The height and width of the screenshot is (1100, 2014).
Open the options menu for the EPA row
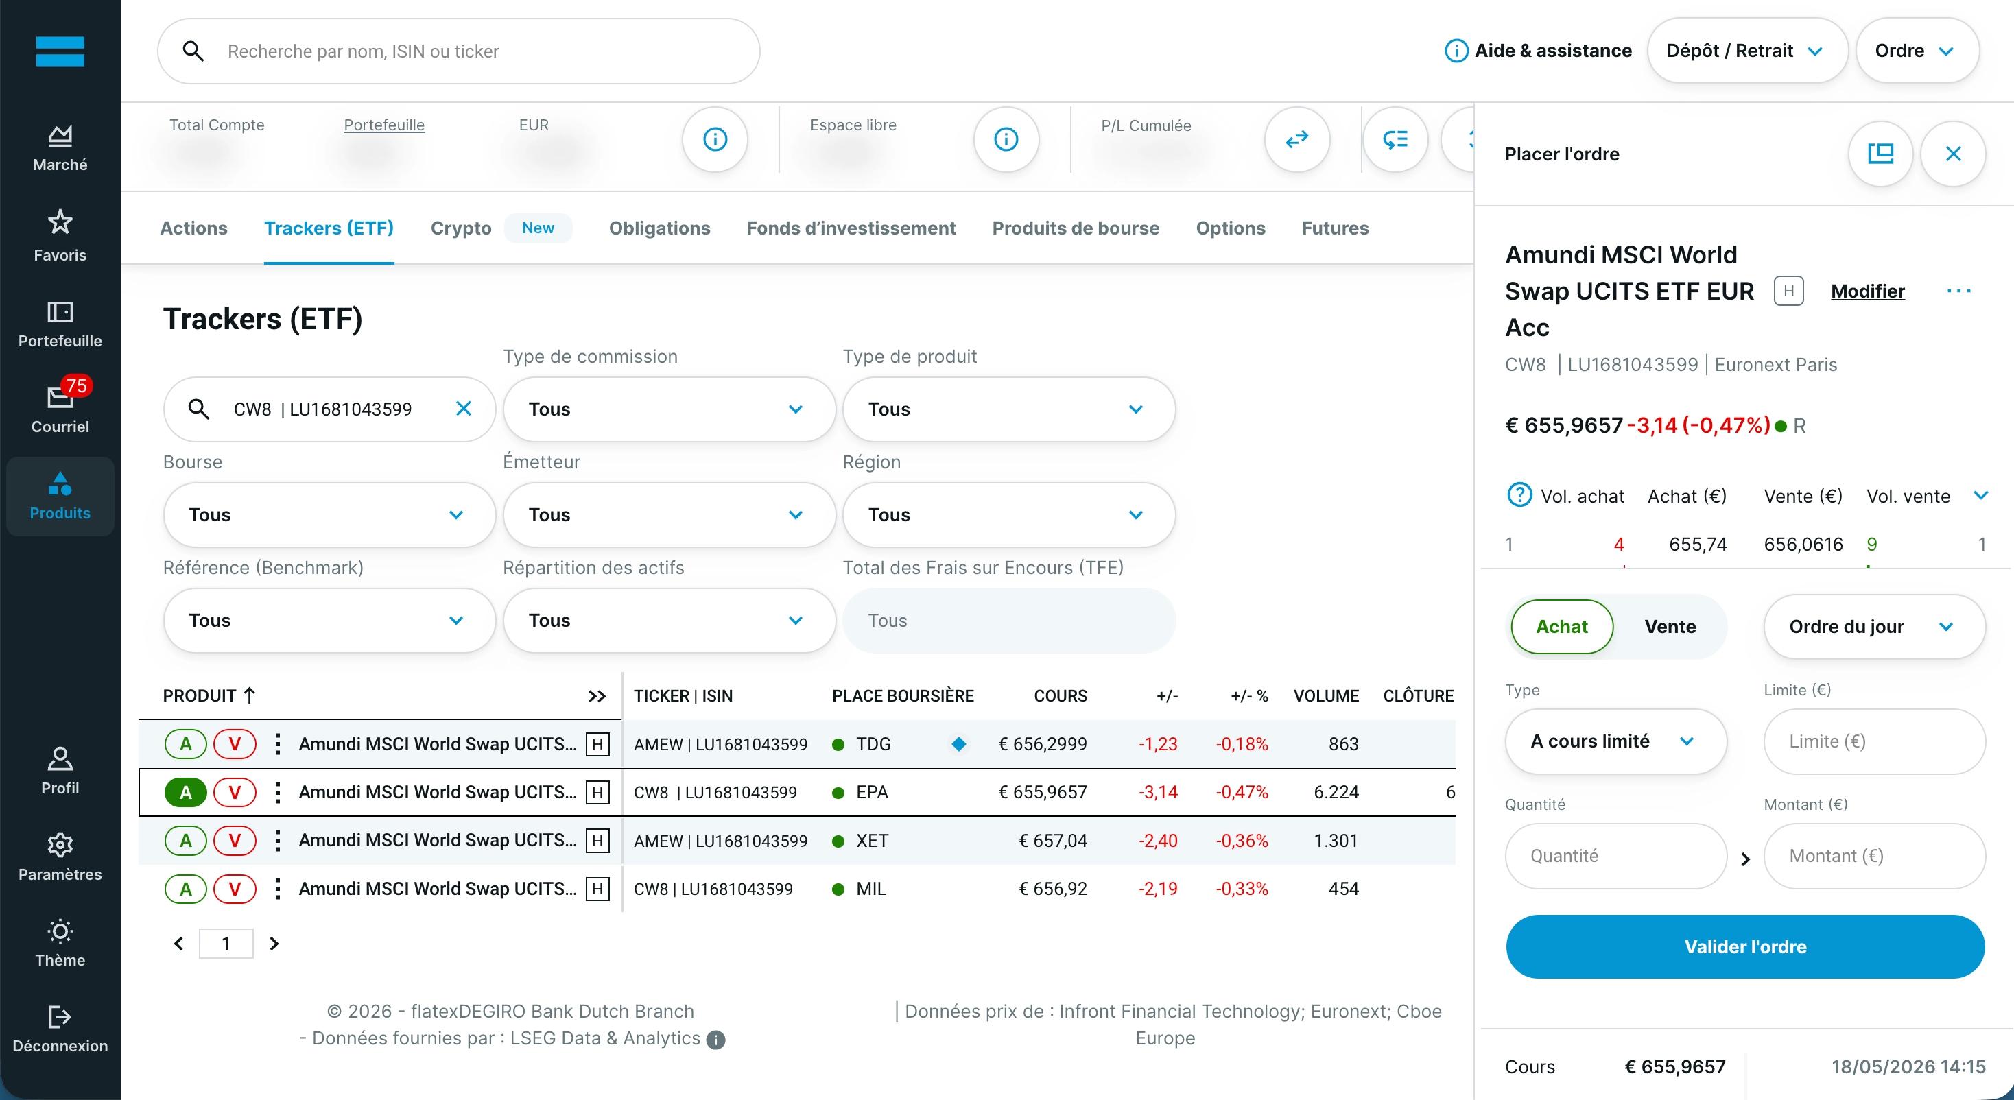click(276, 792)
